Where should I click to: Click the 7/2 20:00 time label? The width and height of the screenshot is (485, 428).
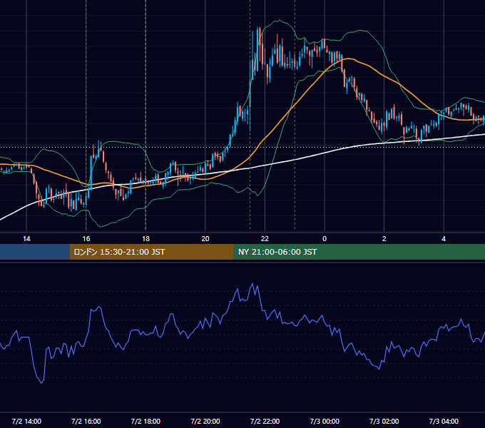[x=205, y=421]
